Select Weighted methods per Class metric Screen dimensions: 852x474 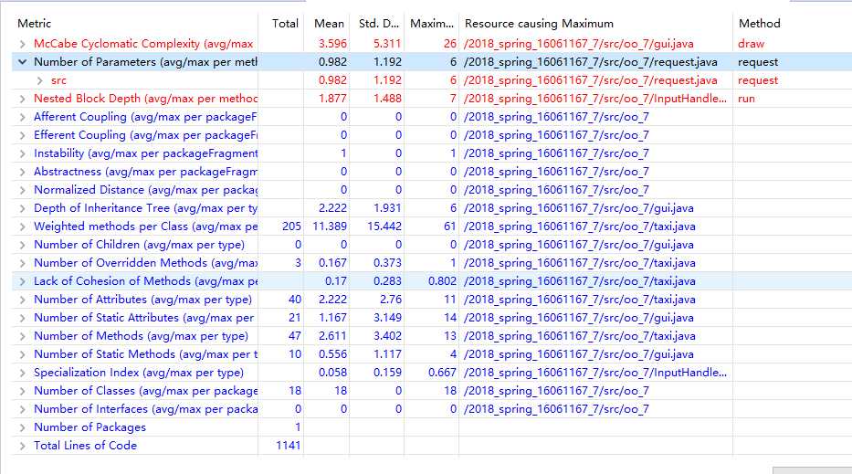[x=145, y=226]
